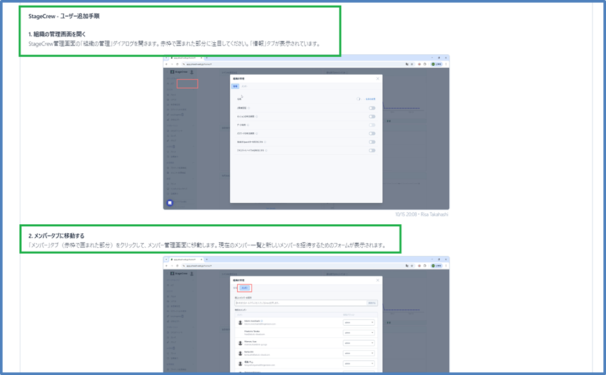The height and width of the screenshot is (375, 606).
Task: Toggle the disabled データ利用 switch in upper dialog
Action: 372,125
